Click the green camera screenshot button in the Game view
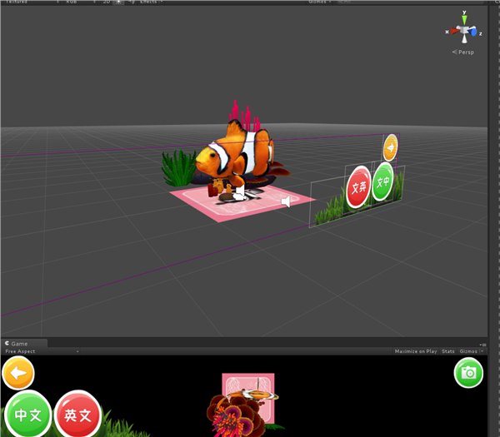 tap(468, 373)
